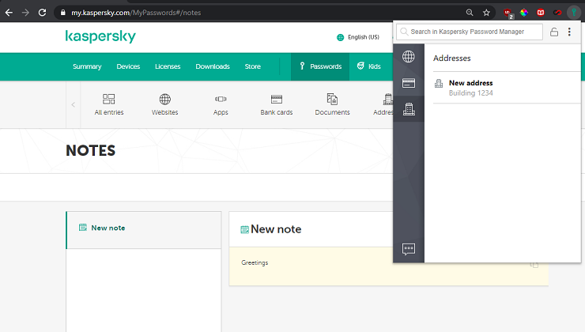This screenshot has width=585, height=332.
Task: Open the zoom magnifier in address bar
Action: [470, 13]
